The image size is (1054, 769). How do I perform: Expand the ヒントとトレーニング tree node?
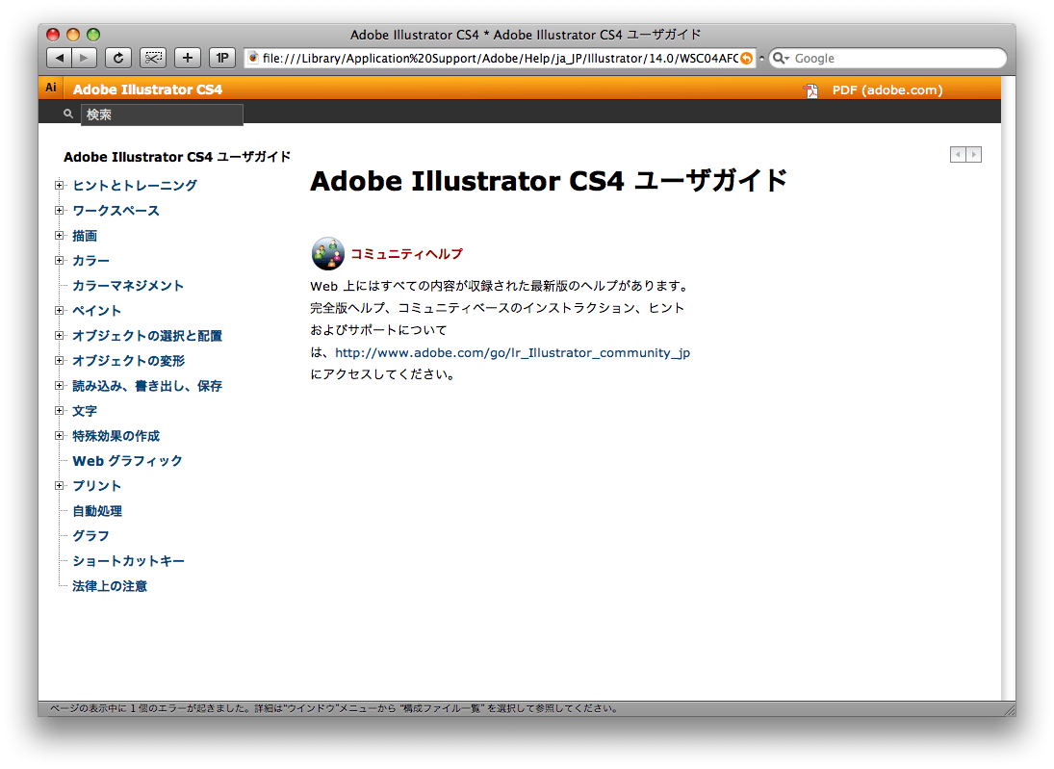pos(59,185)
